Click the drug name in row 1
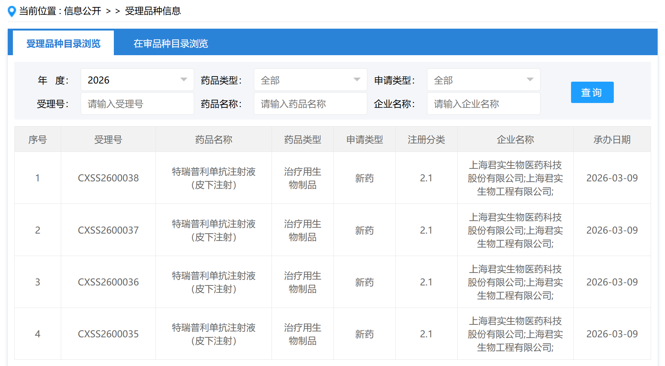Viewport: 665px width, 366px height. click(214, 178)
